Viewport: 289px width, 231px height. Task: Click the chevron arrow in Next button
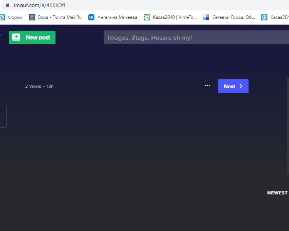[x=241, y=86]
